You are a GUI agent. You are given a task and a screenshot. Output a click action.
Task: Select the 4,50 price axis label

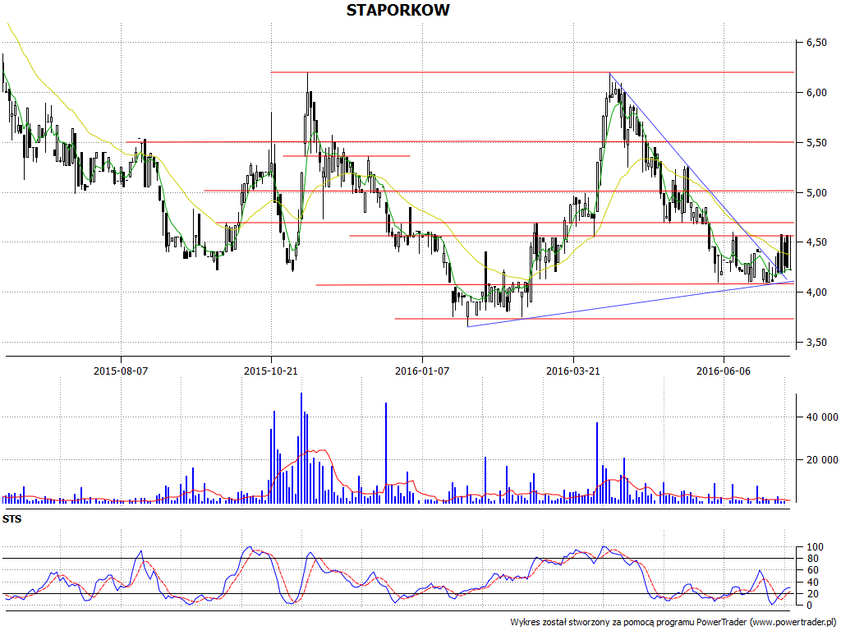point(817,242)
